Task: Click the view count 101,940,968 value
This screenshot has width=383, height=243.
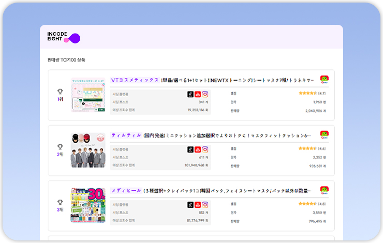Action: tap(196, 165)
